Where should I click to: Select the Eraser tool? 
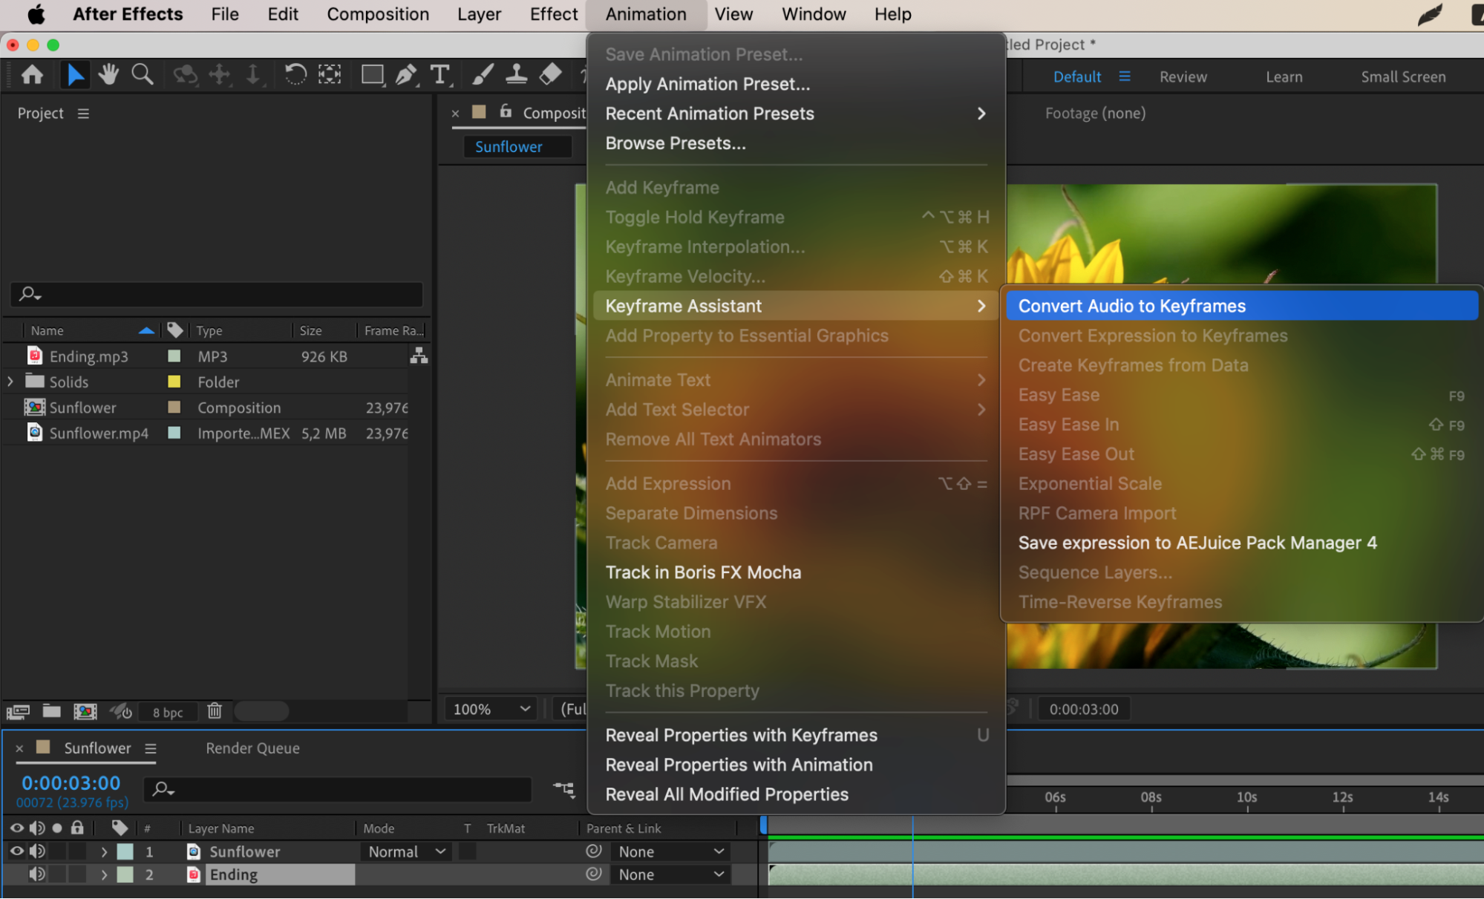(550, 74)
